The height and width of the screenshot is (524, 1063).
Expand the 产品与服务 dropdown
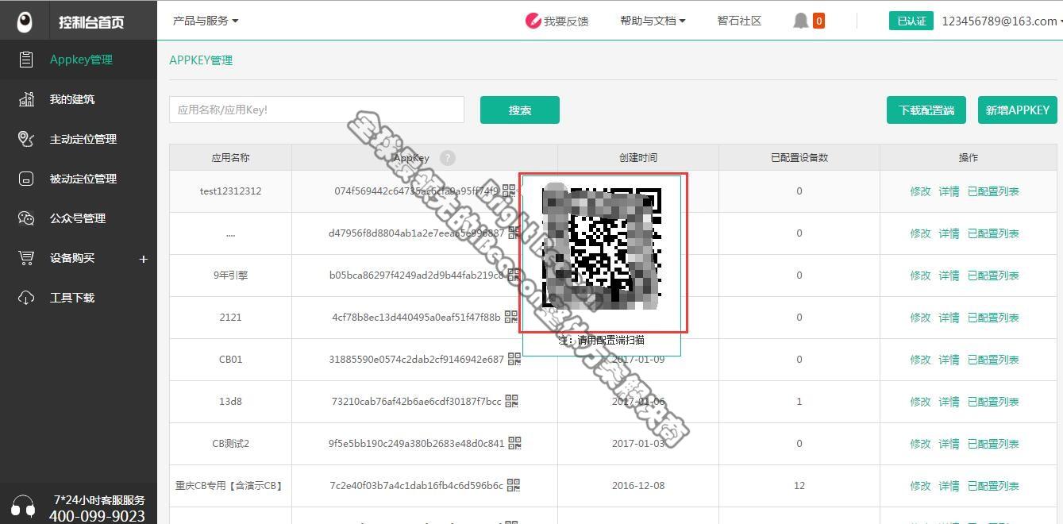point(206,21)
